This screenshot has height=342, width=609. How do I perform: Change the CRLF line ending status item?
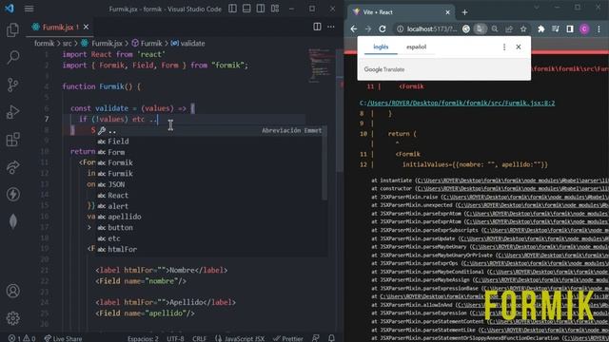point(199,338)
